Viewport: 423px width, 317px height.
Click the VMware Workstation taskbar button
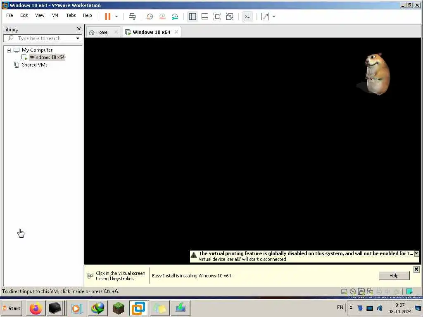(x=138, y=308)
